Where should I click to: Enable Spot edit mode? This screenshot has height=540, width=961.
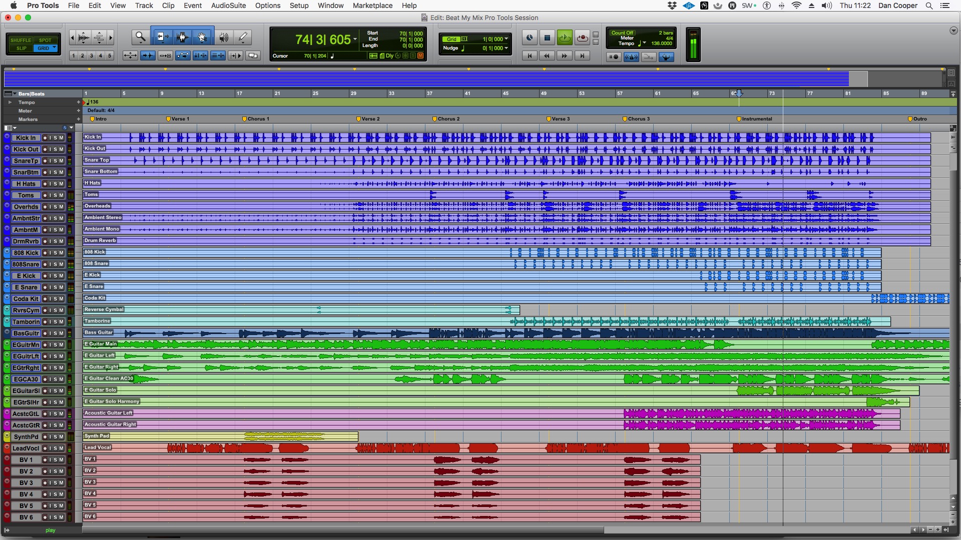pyautogui.click(x=45, y=40)
